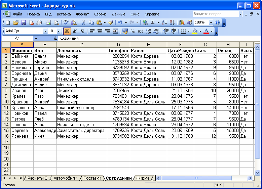Run the Spelling check icon
The image size is (262, 189).
point(66,22)
